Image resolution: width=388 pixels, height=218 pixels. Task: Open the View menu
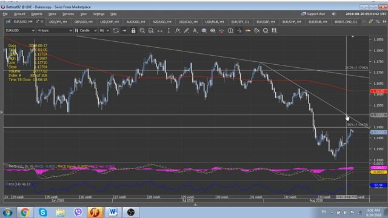[x=84, y=14]
